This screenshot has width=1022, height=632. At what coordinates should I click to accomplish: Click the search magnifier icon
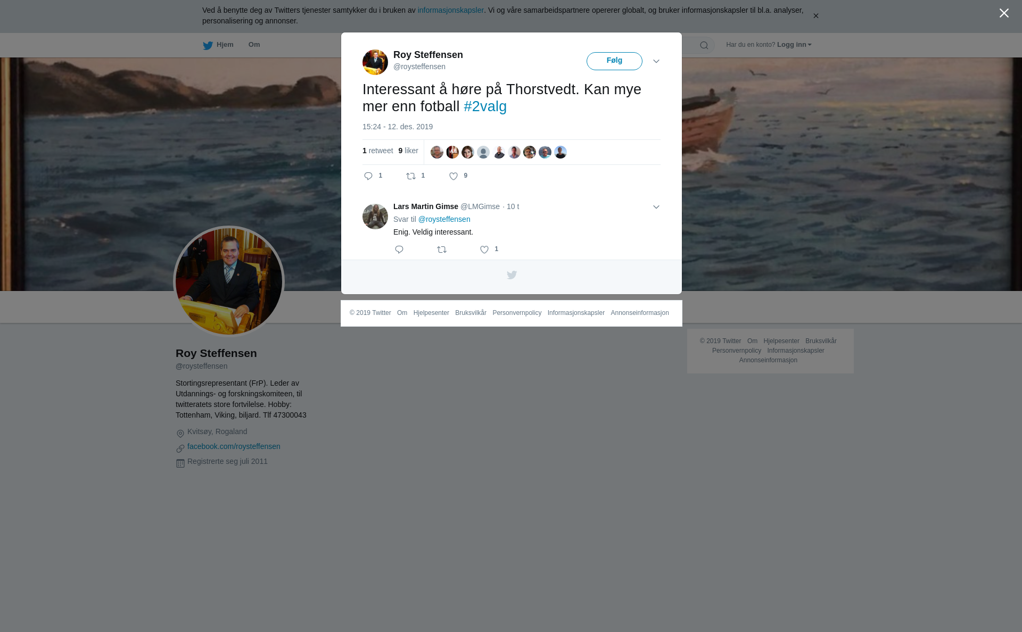tap(704, 45)
